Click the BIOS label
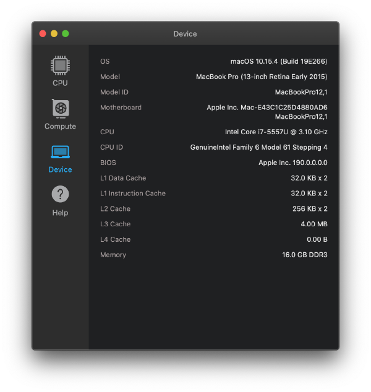371x392 pixels. tap(108, 163)
